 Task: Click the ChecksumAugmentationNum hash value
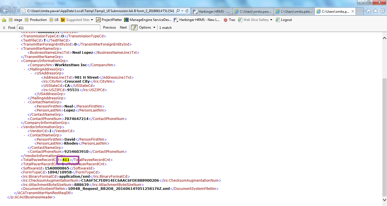coord(120,181)
